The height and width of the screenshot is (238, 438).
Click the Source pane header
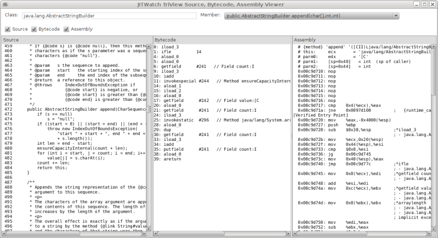(x=77, y=40)
